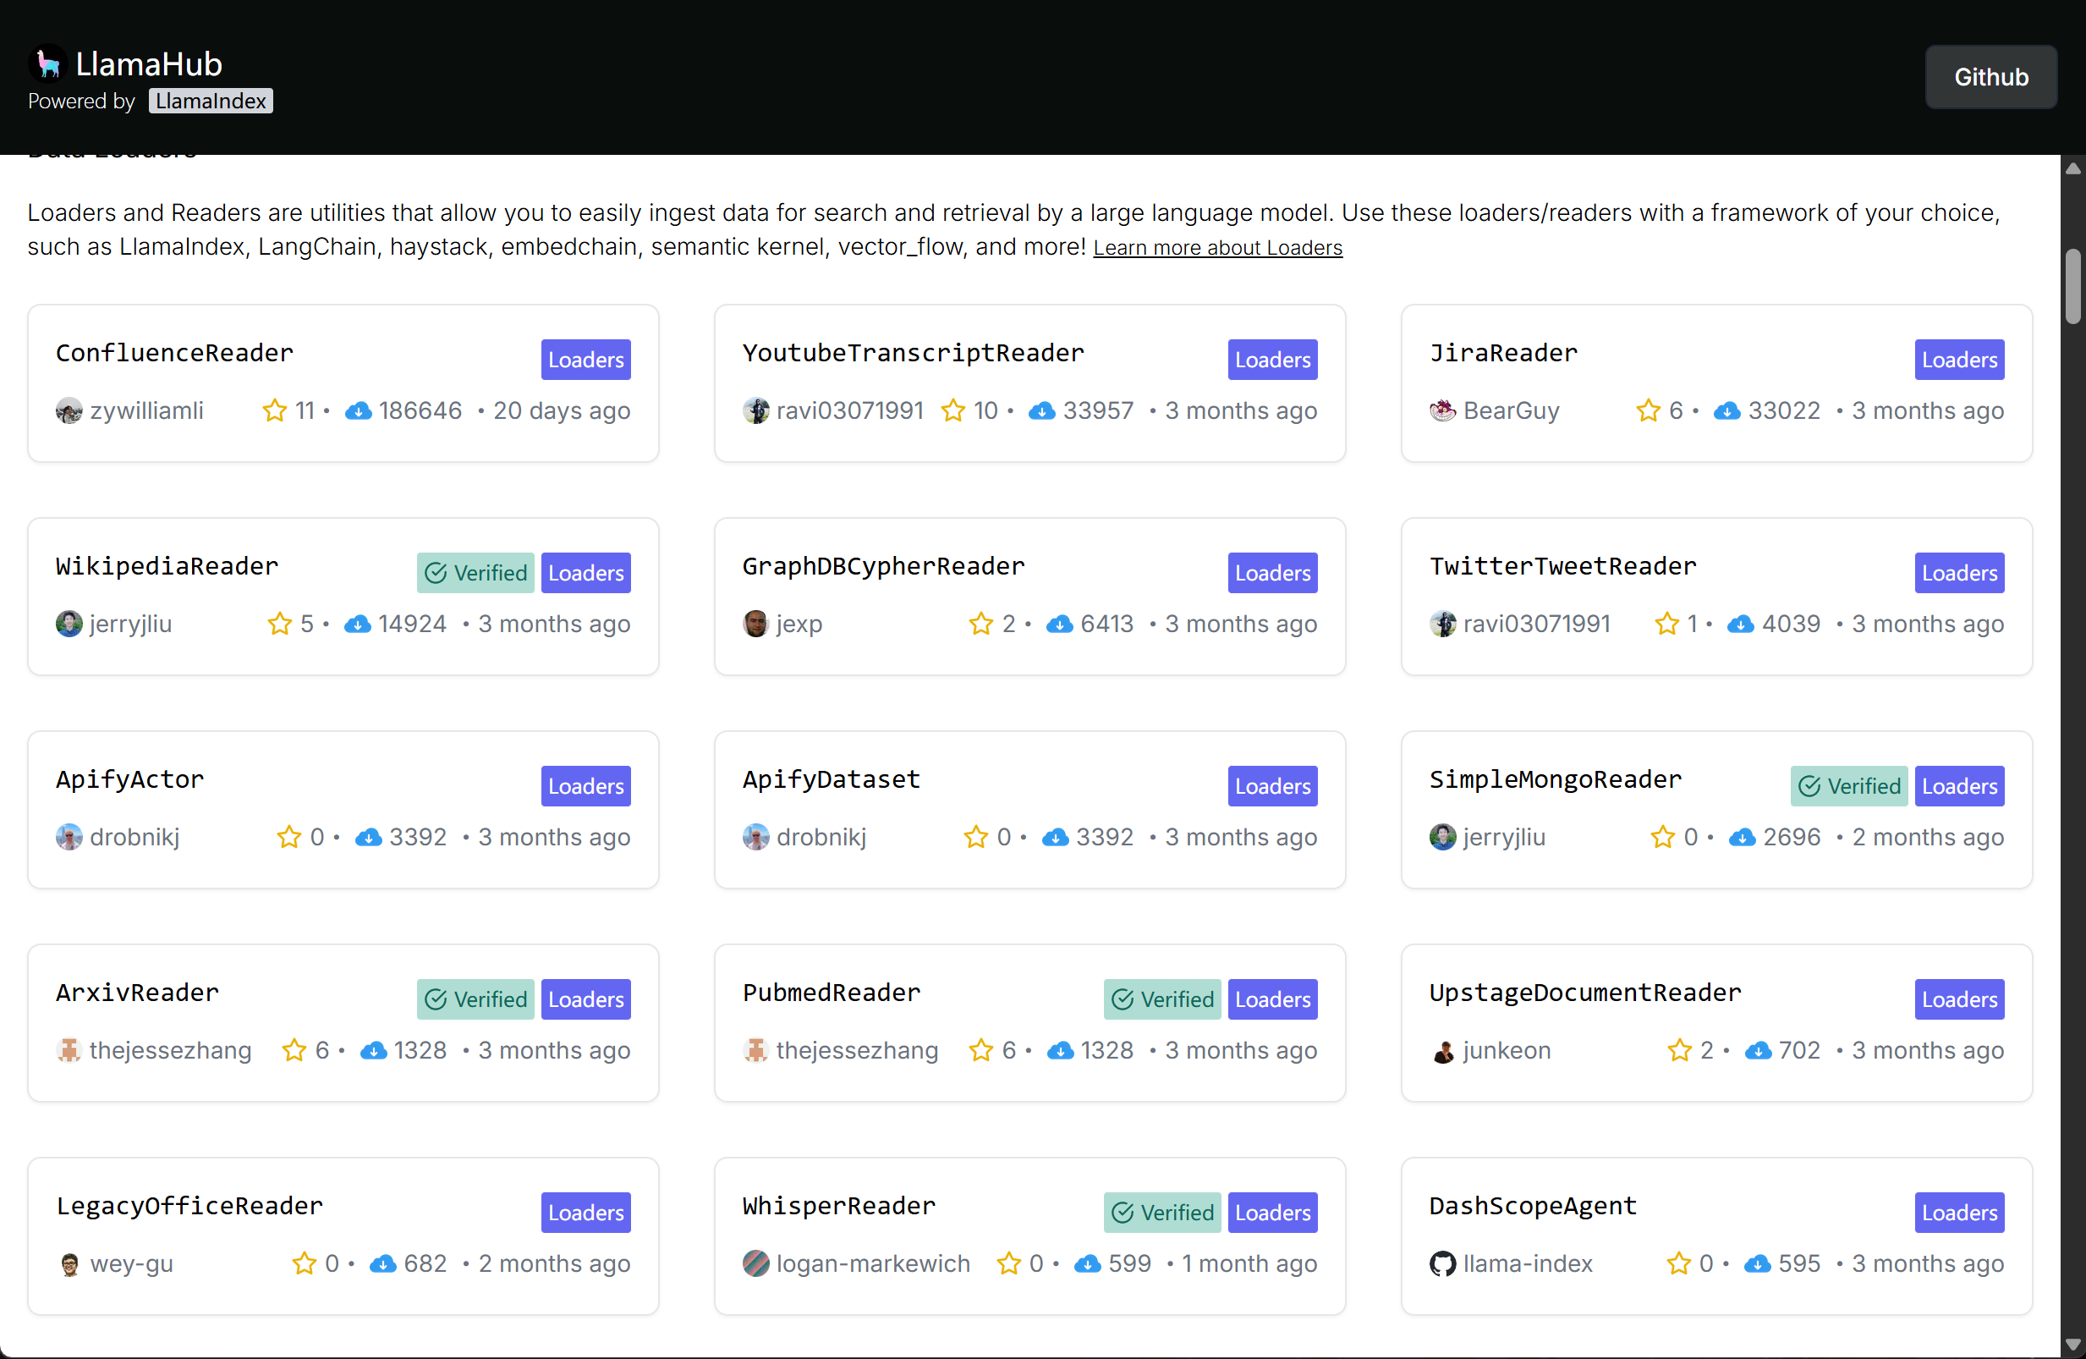Open the PubmedReader loader title
Viewport: 2086px width, 1359px height.
pyautogui.click(x=831, y=992)
